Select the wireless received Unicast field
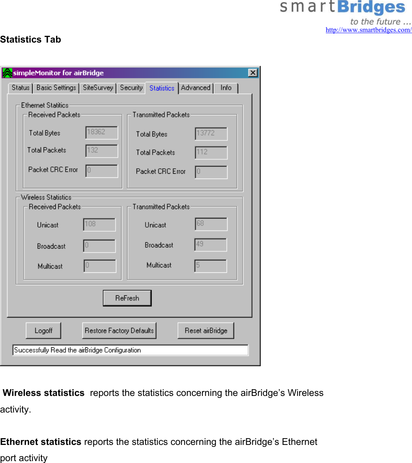The height and width of the screenshot is (463, 412). click(99, 225)
